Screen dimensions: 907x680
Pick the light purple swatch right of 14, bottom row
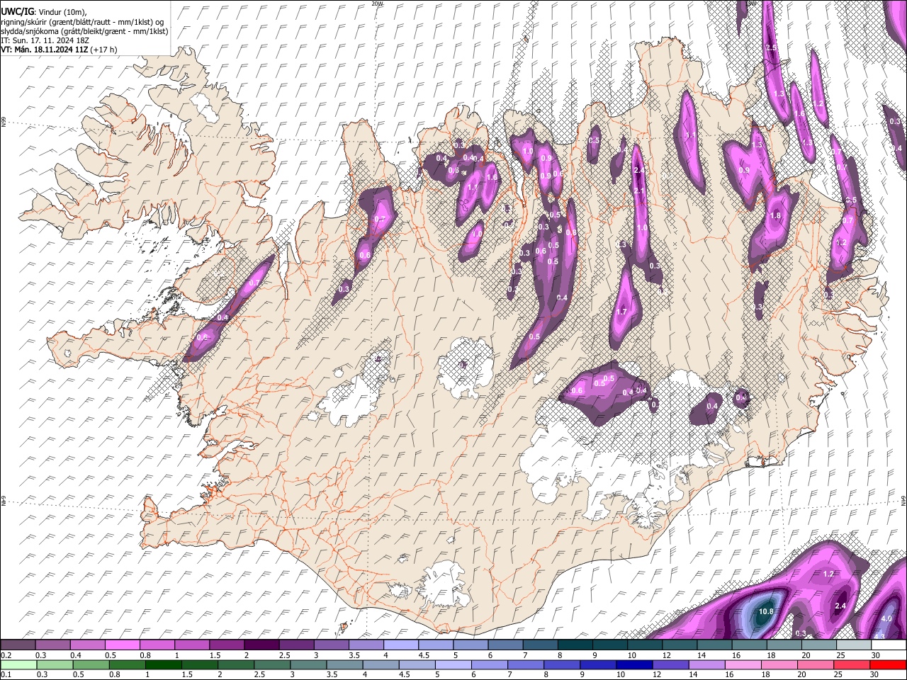pyautogui.click(x=709, y=664)
